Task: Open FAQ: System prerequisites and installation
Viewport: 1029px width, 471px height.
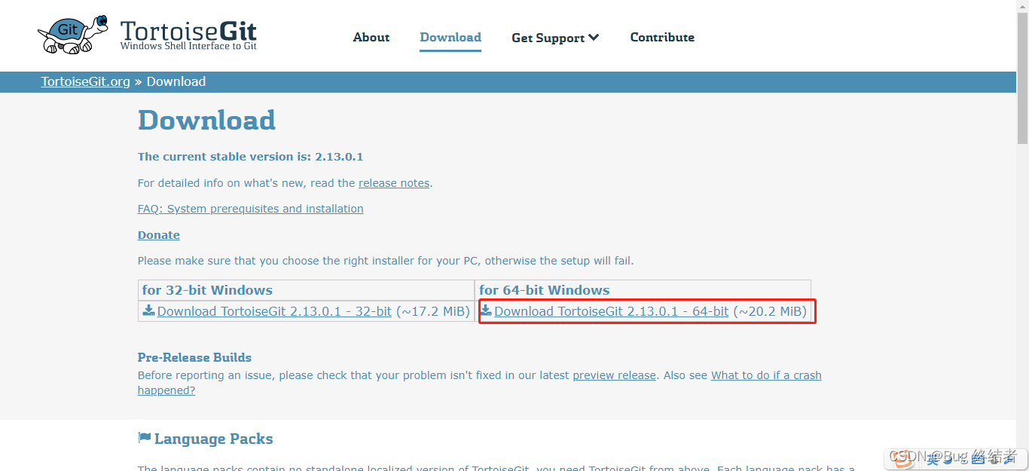Action: tap(250, 209)
